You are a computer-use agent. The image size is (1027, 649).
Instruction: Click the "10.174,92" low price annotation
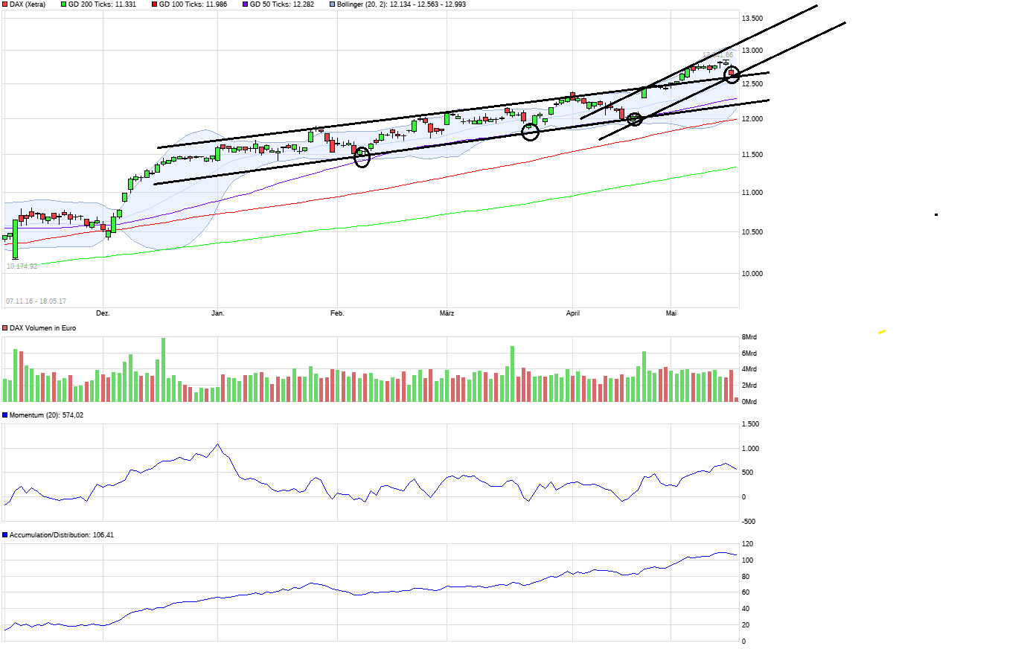tap(22, 266)
